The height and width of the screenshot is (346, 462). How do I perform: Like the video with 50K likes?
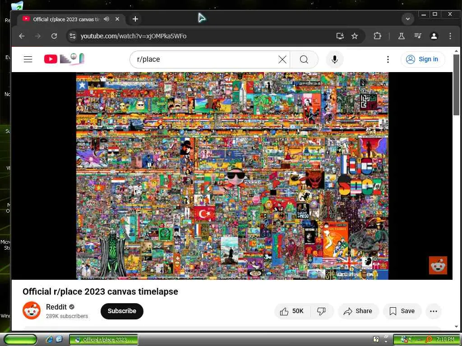tap(292, 311)
